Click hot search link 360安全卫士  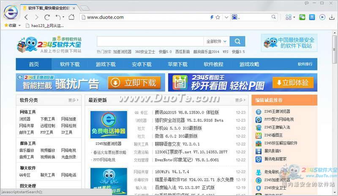click(x=145, y=52)
